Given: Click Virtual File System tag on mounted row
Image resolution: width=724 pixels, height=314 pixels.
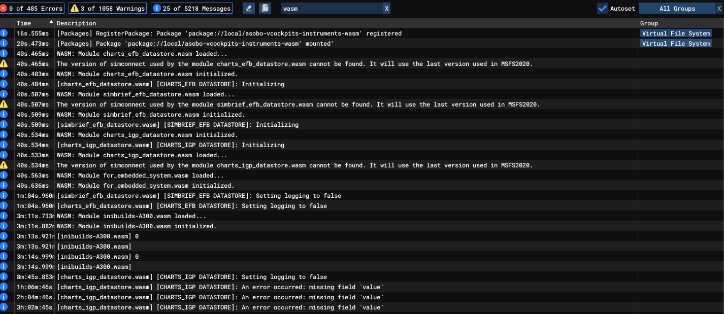Looking at the screenshot, I should [x=676, y=43].
